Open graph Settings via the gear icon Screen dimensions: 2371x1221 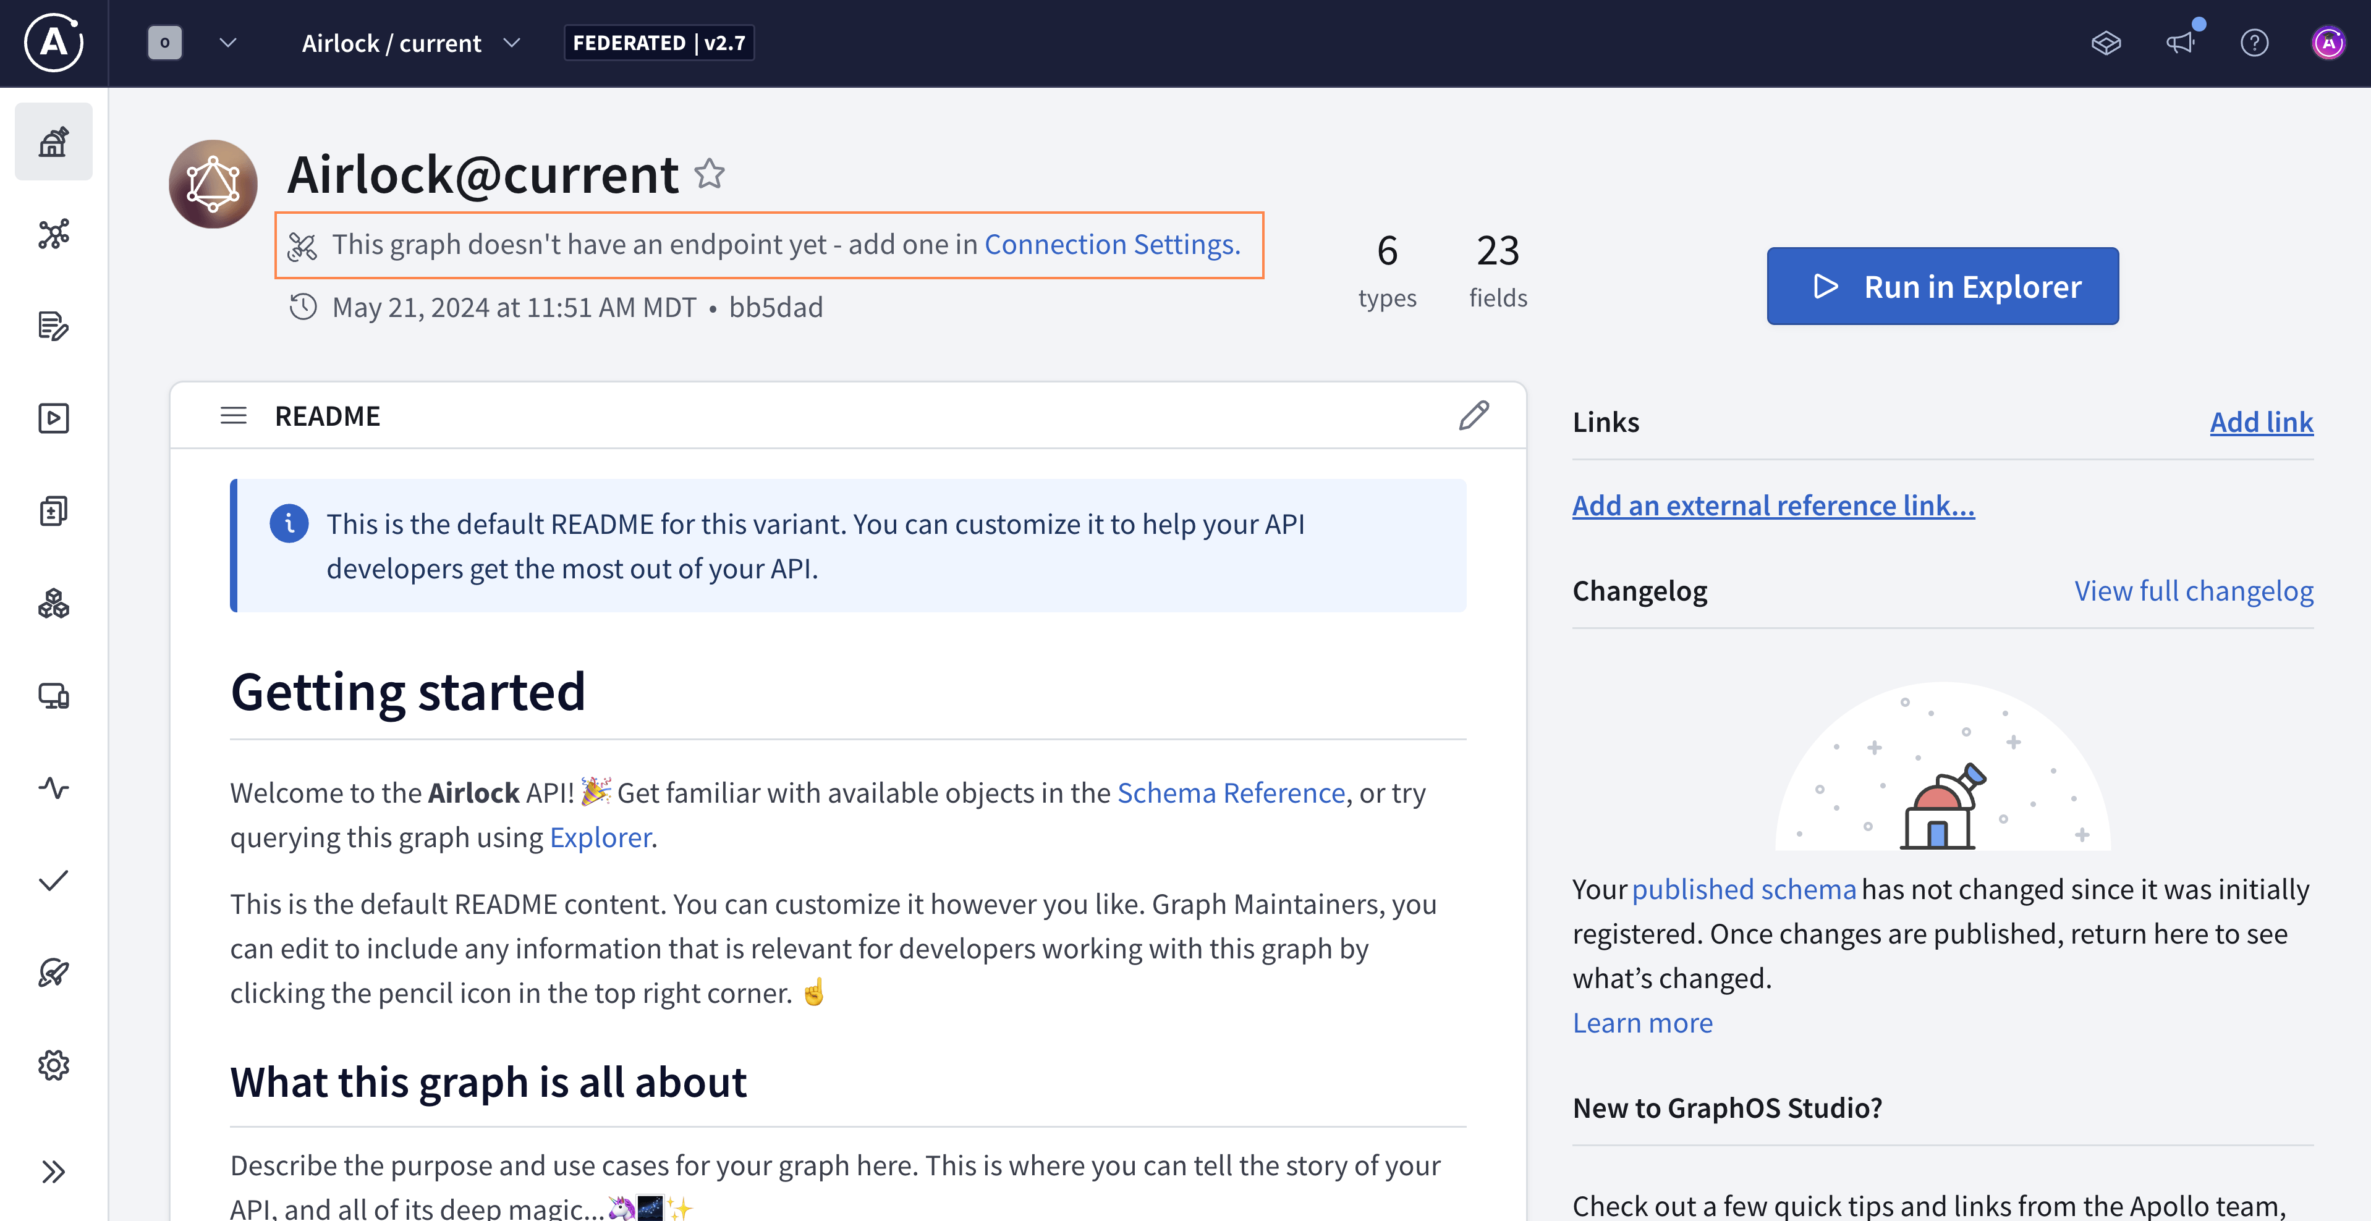click(x=53, y=1065)
